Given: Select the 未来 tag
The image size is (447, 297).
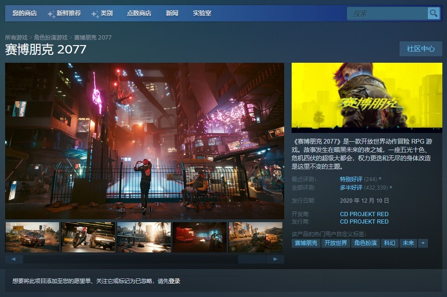Looking at the screenshot, I should (408, 243).
